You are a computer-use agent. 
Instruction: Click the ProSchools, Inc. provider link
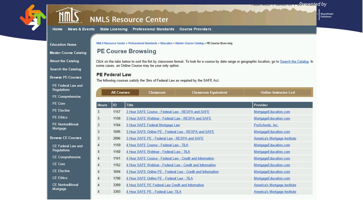[x=266, y=125]
